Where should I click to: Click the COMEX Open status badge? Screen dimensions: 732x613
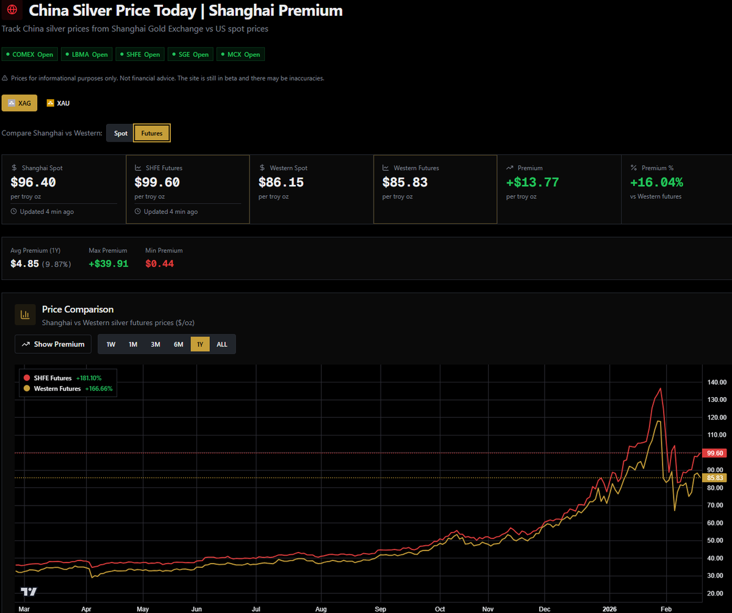pyautogui.click(x=29, y=54)
